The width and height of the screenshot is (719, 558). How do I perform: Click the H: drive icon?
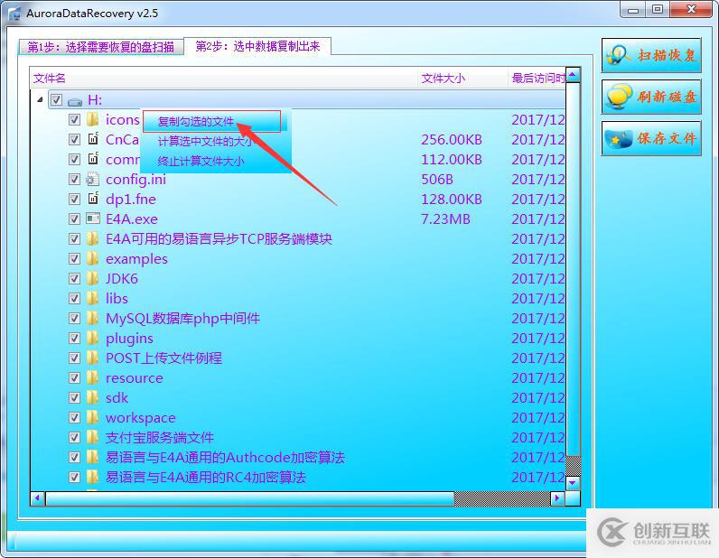coord(75,100)
